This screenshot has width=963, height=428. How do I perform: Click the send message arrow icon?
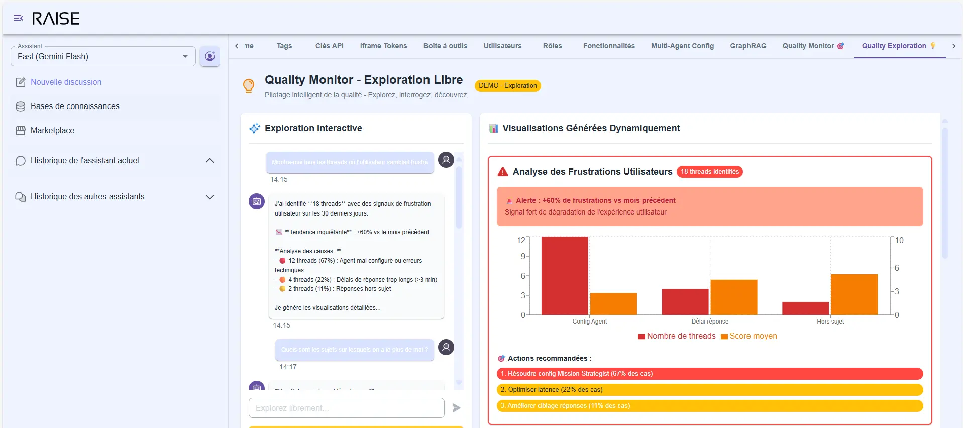(x=456, y=408)
